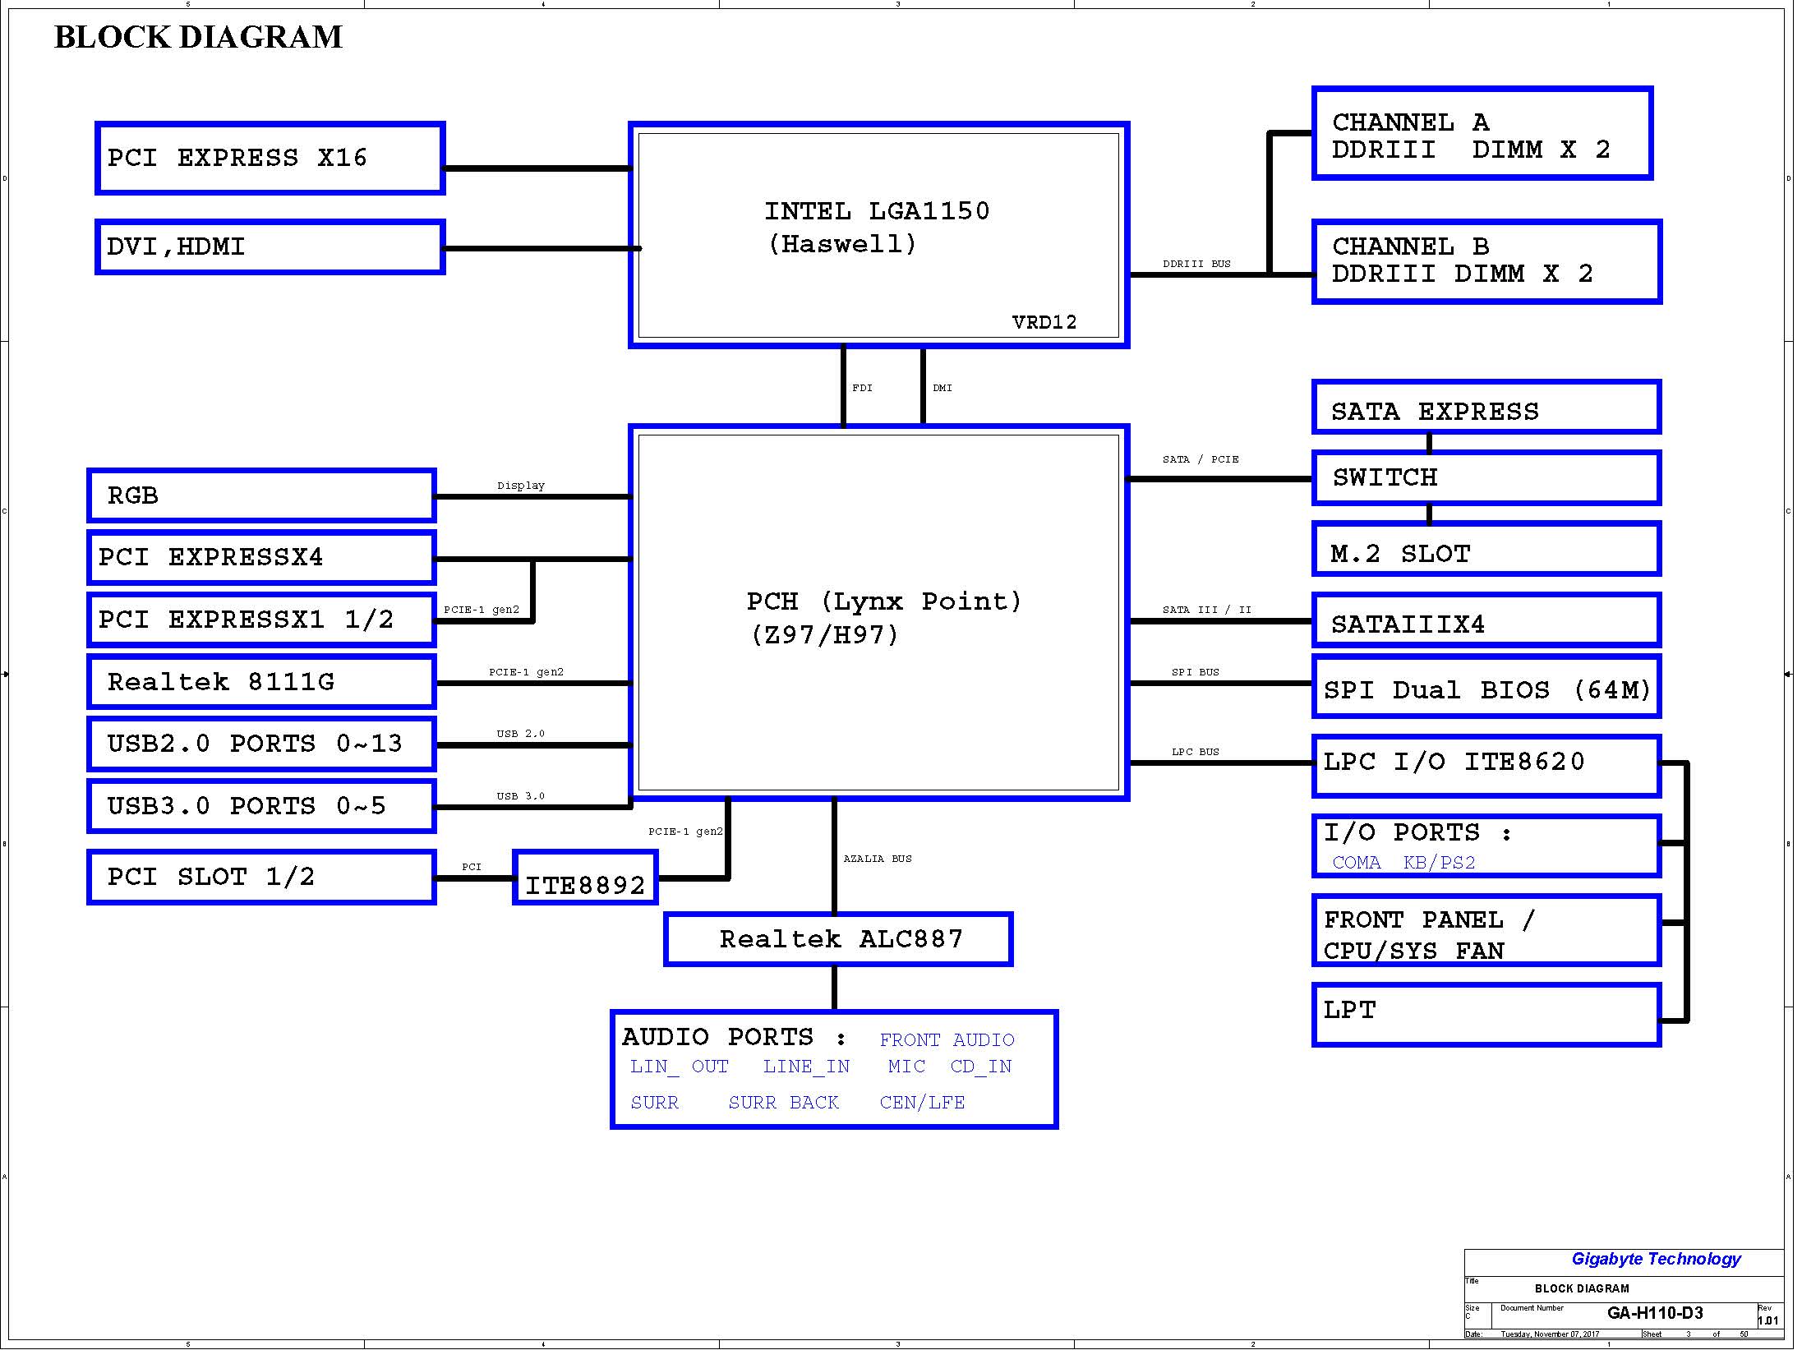The image size is (1802, 1350).
Task: Click the SPI BUS label
Action: 1195,672
